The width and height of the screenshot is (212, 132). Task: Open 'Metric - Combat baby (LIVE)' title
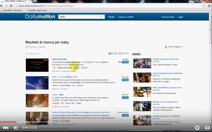pyautogui.click(x=65, y=77)
